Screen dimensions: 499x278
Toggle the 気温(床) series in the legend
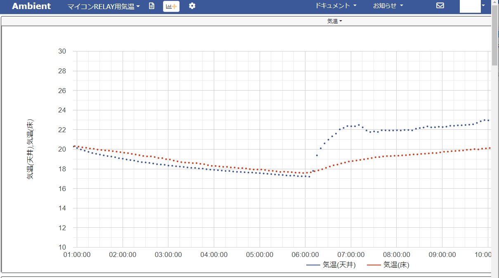click(396, 265)
